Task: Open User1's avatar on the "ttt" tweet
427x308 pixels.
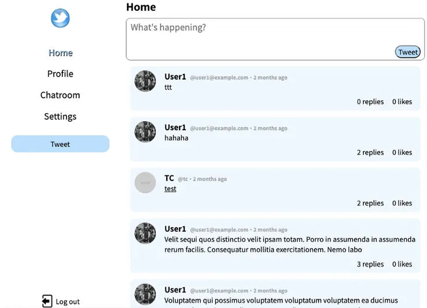Action: pyautogui.click(x=145, y=81)
